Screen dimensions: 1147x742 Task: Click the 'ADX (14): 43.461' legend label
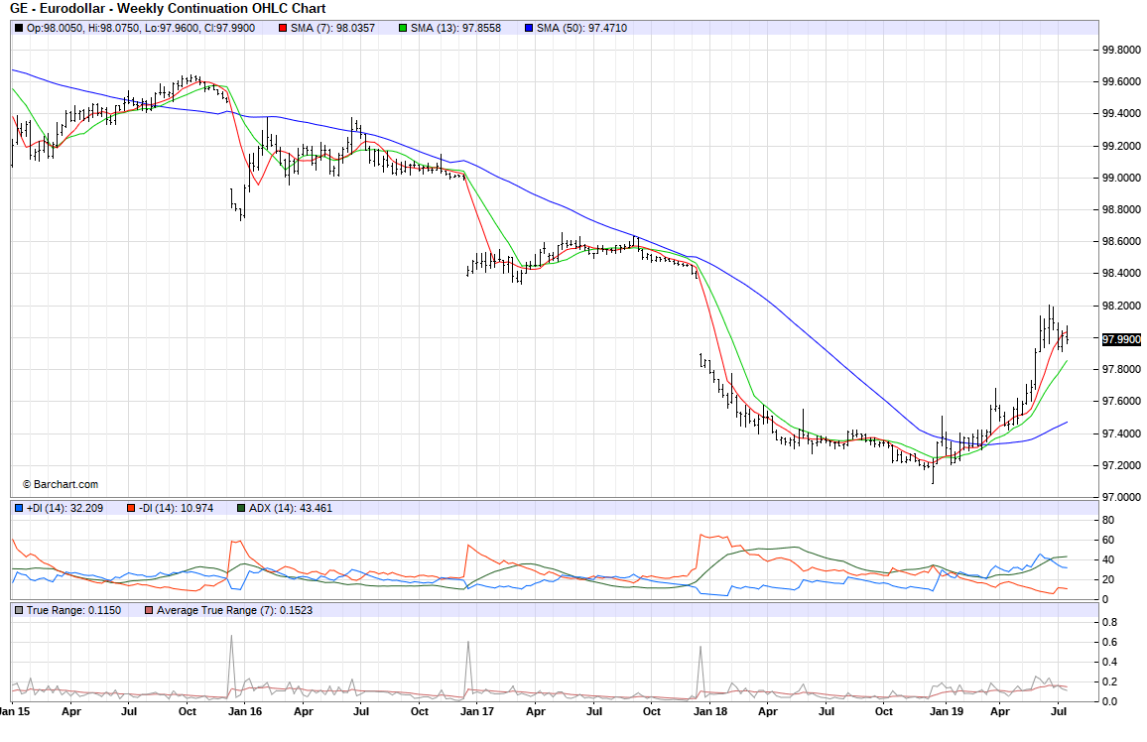pyautogui.click(x=291, y=508)
